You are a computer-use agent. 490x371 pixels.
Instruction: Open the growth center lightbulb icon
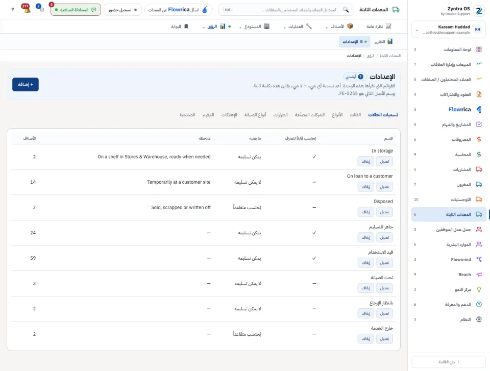click(479, 289)
